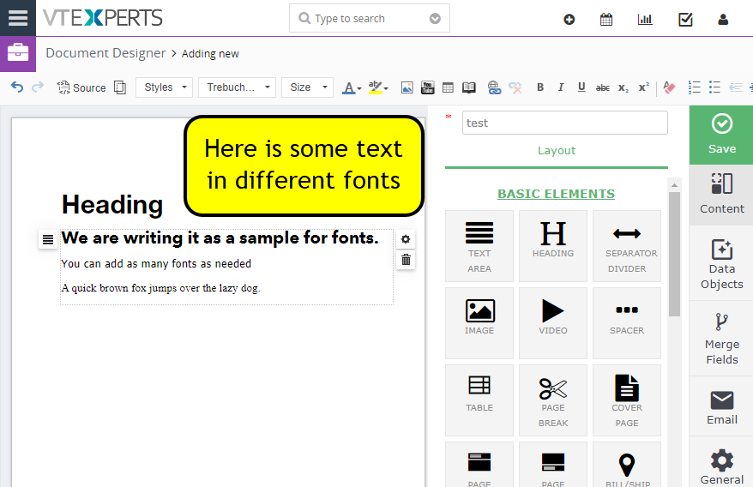
Task: Toggle numbered list
Action: (694, 87)
